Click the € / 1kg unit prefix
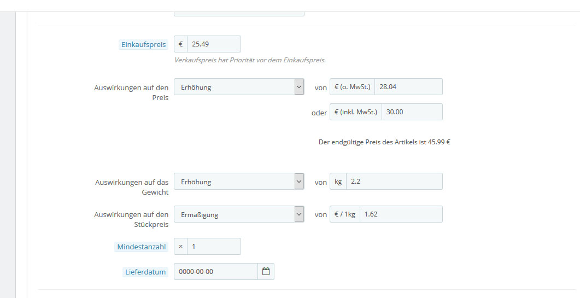This screenshot has height=298, width=580. coord(345,214)
